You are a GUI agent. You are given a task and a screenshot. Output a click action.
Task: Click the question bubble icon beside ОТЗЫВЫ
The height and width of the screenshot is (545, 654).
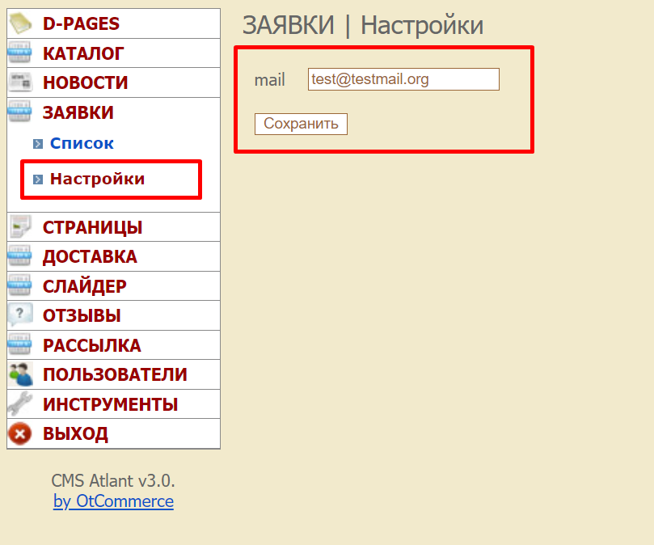coord(19,315)
